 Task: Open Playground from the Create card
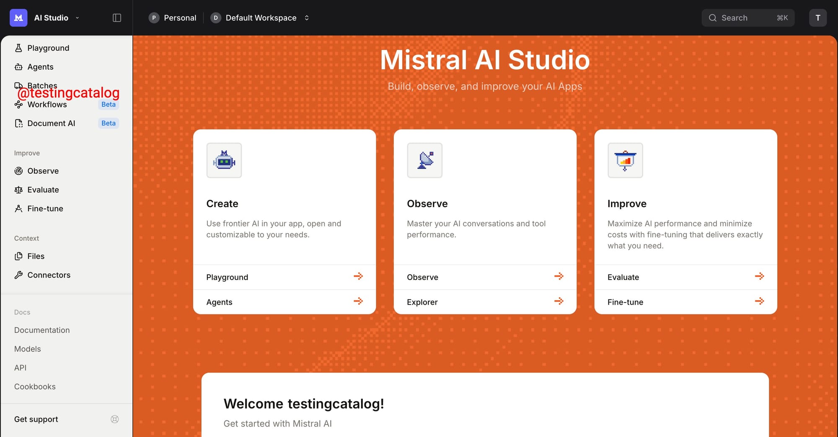click(284, 277)
